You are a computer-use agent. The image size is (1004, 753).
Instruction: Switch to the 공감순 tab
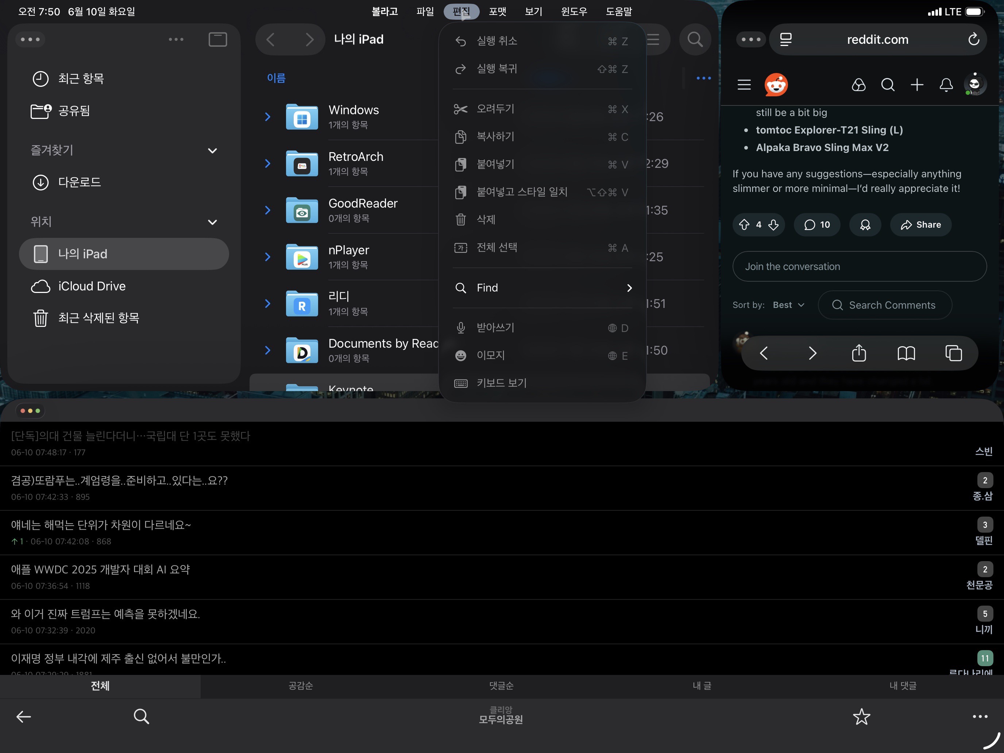pos(301,686)
